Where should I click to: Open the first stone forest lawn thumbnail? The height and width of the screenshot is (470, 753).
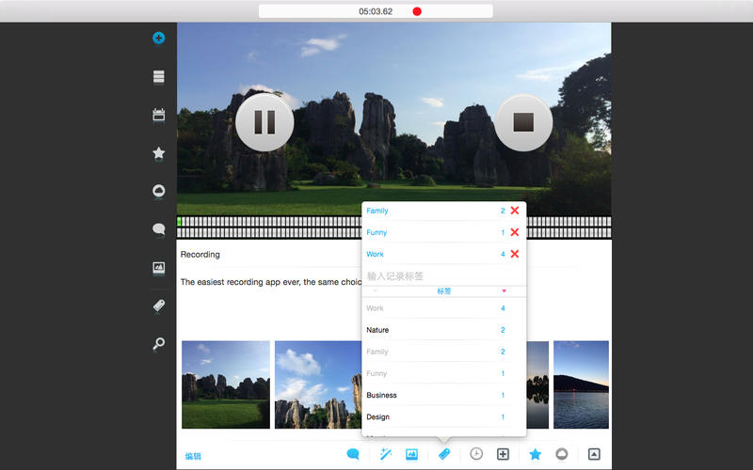(x=226, y=384)
